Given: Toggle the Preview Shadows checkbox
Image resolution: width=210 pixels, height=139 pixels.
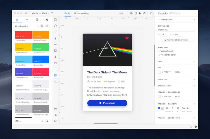Looking at the screenshot, I should coord(159,108).
